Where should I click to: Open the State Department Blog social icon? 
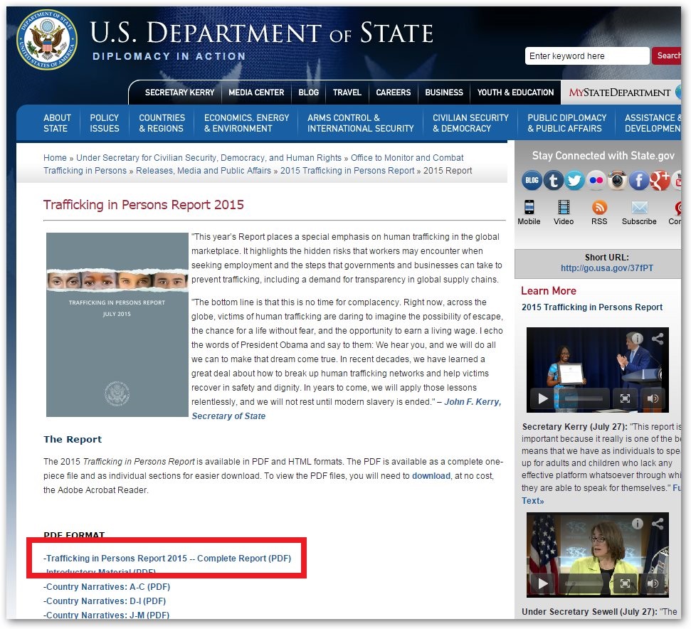point(532,181)
